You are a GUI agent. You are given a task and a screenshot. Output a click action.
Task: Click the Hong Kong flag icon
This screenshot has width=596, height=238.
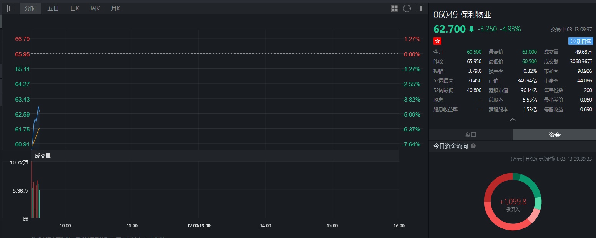tap(437, 41)
